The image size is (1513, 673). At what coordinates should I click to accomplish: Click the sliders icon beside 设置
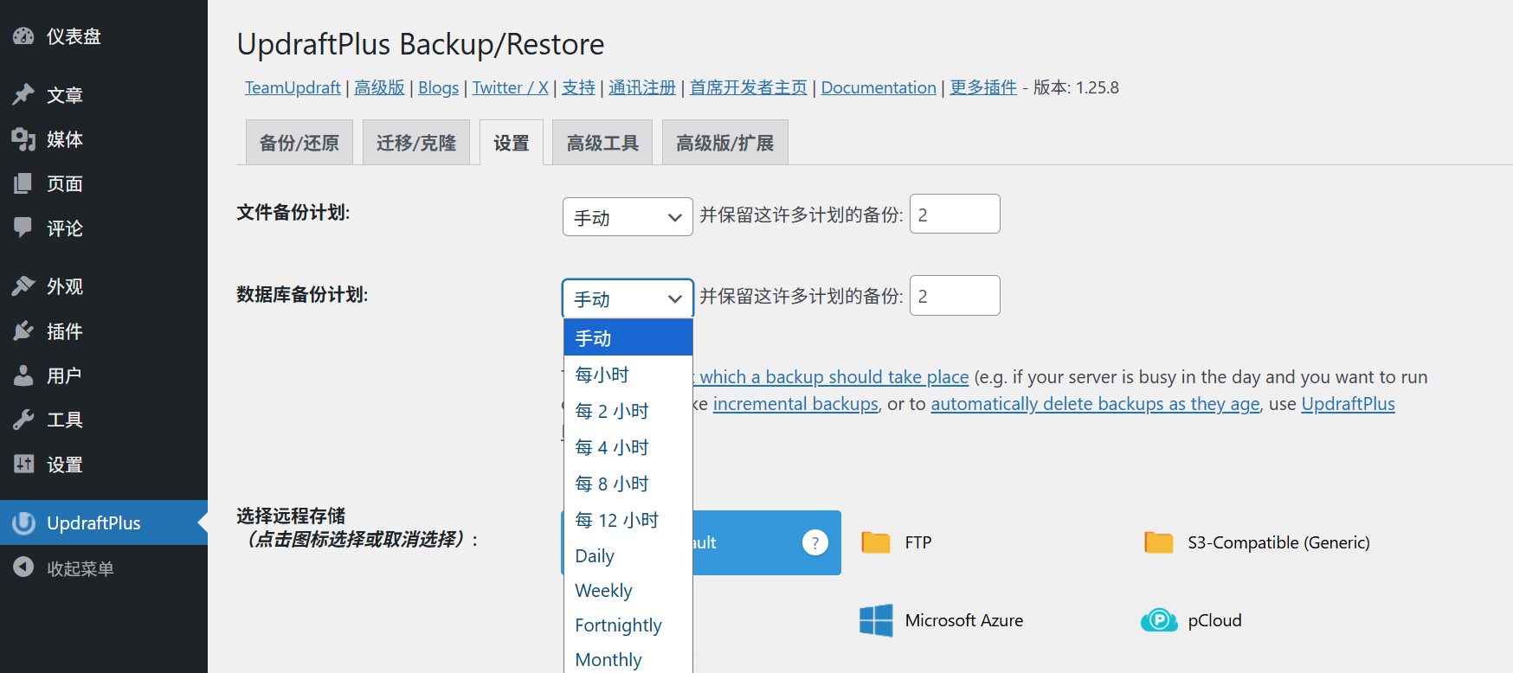[23, 465]
